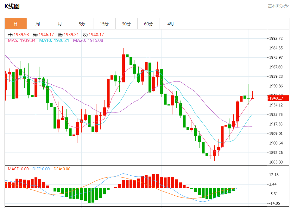
Task: Click the 1900.64 price axis label
Action: [x=276, y=143]
